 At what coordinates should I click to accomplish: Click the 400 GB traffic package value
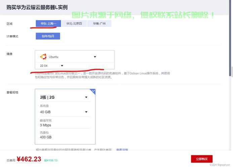[46, 137]
